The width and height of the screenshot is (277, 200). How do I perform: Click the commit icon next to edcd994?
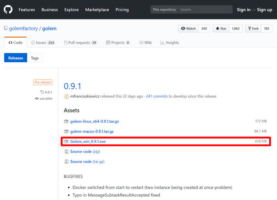pos(37,98)
